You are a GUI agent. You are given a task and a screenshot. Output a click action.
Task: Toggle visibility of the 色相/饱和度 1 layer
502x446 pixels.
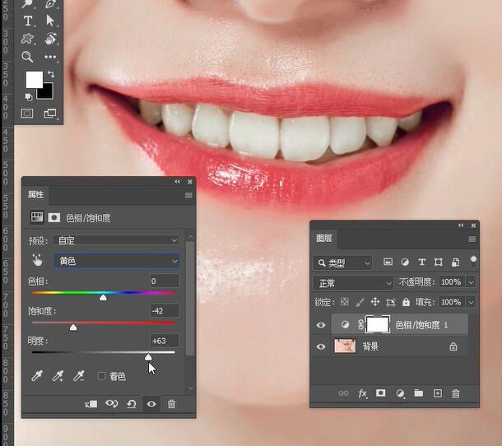point(322,325)
